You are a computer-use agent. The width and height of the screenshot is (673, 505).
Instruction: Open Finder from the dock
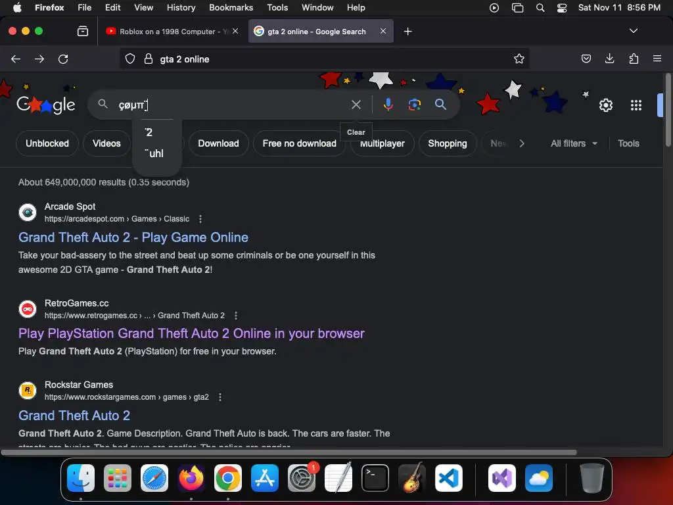point(81,478)
